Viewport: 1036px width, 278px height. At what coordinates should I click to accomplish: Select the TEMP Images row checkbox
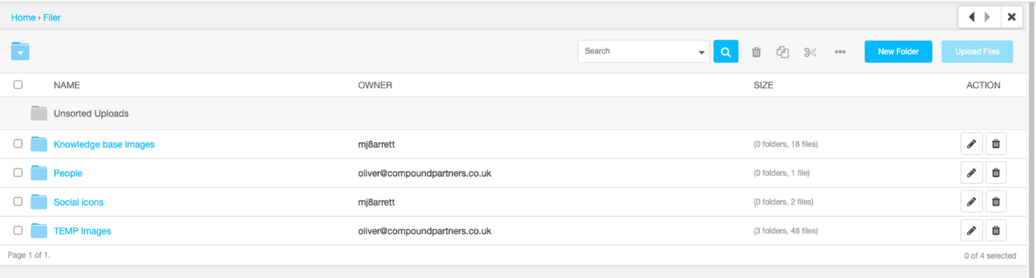(x=18, y=231)
